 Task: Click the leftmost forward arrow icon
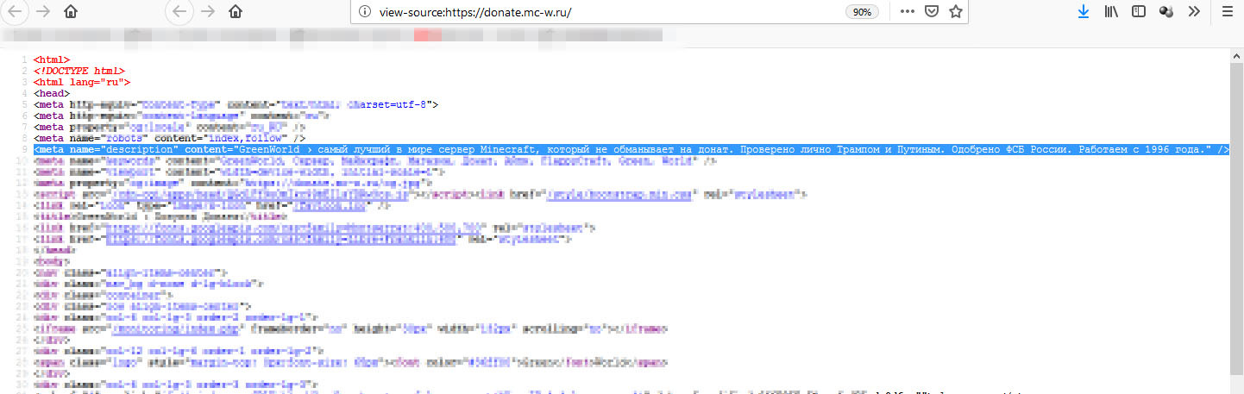(x=45, y=11)
